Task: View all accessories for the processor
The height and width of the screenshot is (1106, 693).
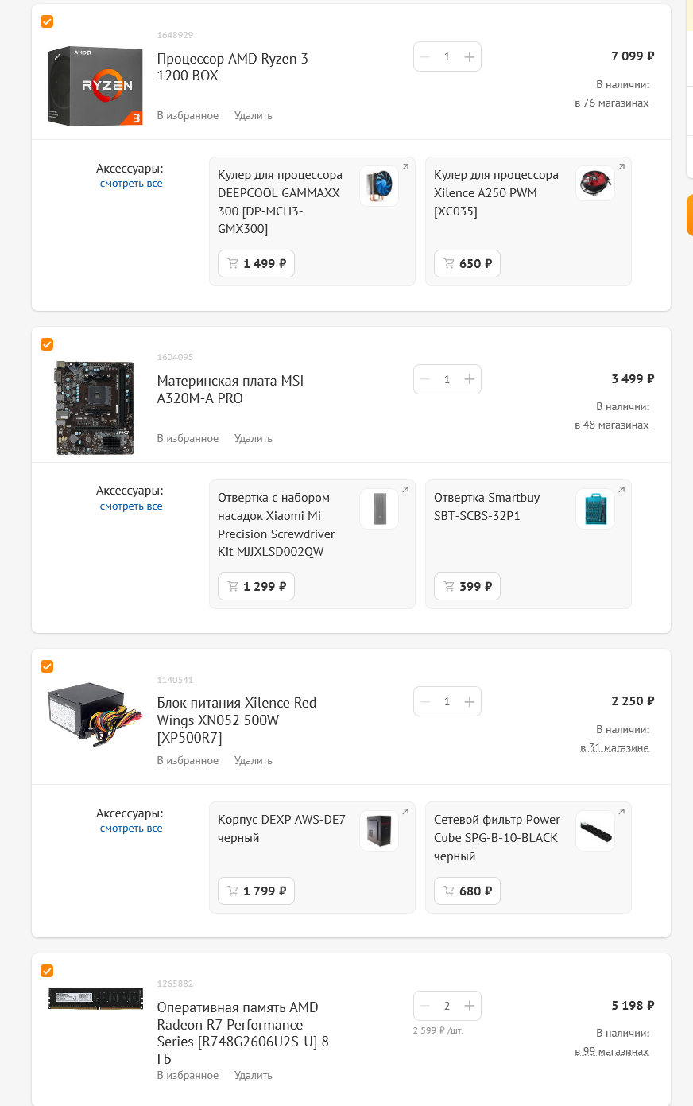Action: (131, 184)
